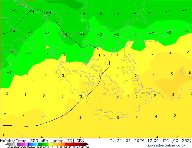Select the dark blue swatch above -30
Viewport: 192px width, 148px height.
(28, 144)
